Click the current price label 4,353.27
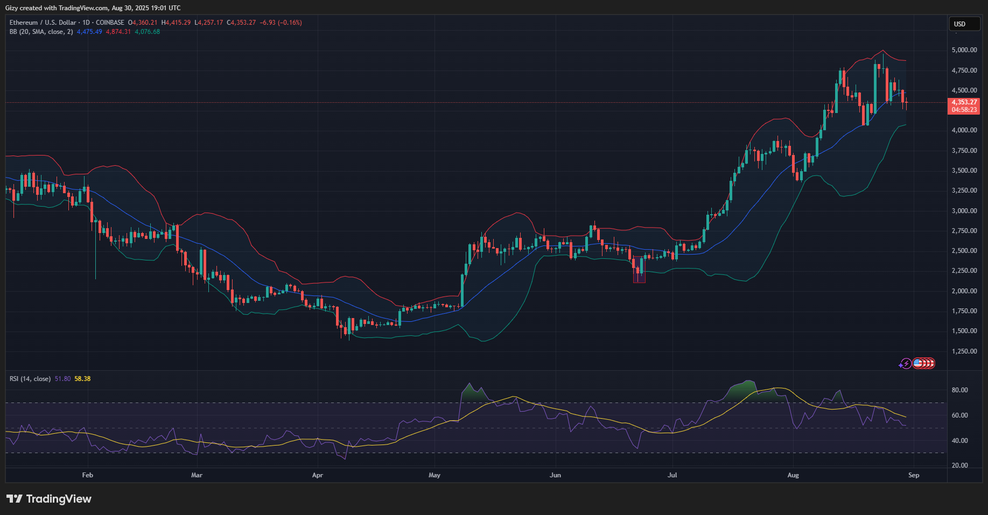The width and height of the screenshot is (988, 515). click(963, 102)
